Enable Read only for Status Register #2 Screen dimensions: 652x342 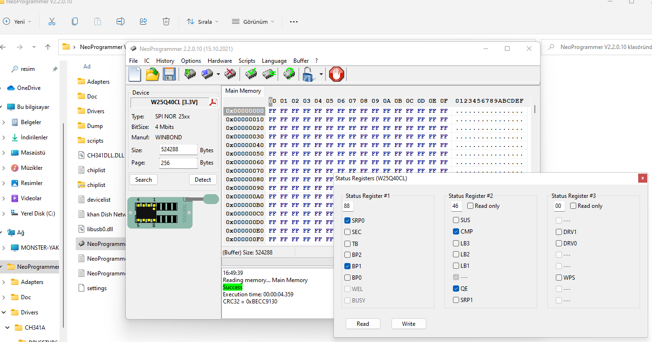pos(471,206)
